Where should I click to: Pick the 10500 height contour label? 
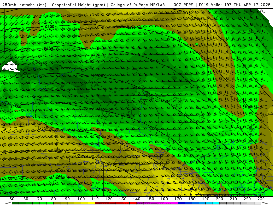point(60,152)
